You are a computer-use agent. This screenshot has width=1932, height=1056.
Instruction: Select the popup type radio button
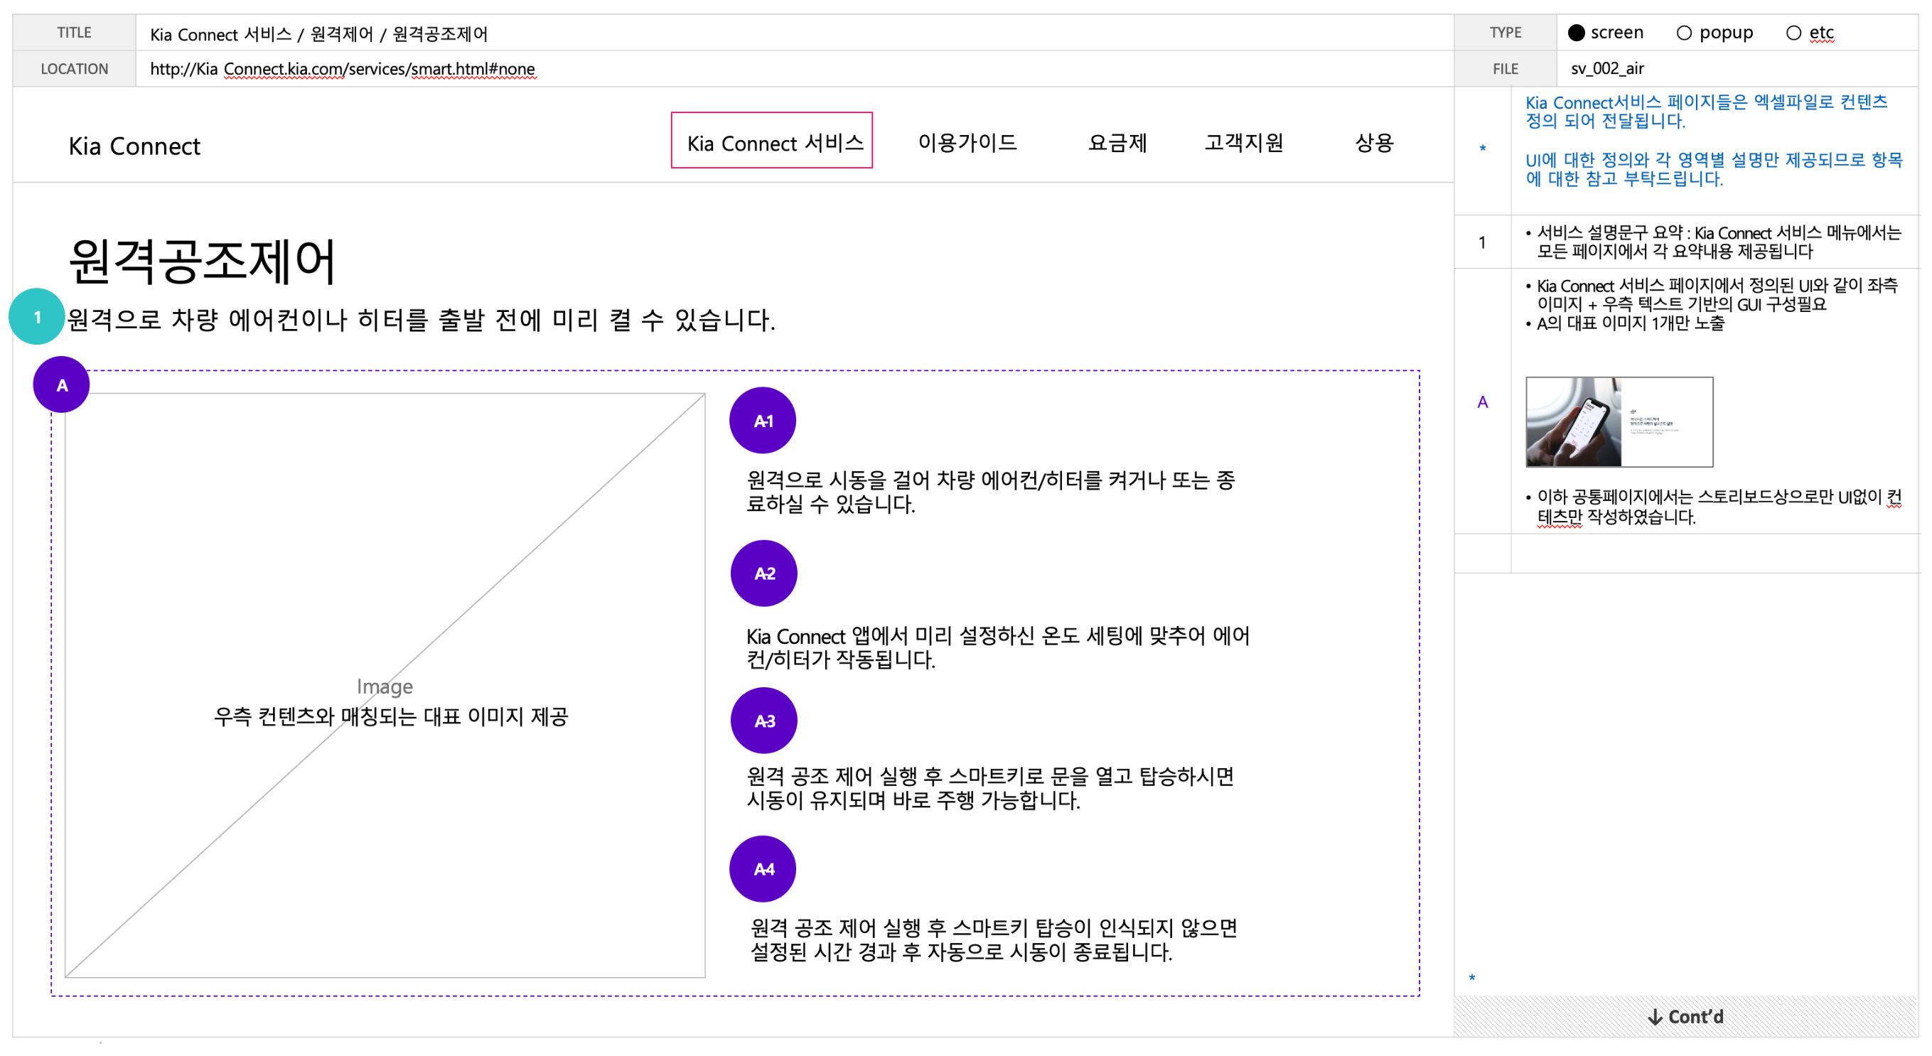(x=1684, y=33)
